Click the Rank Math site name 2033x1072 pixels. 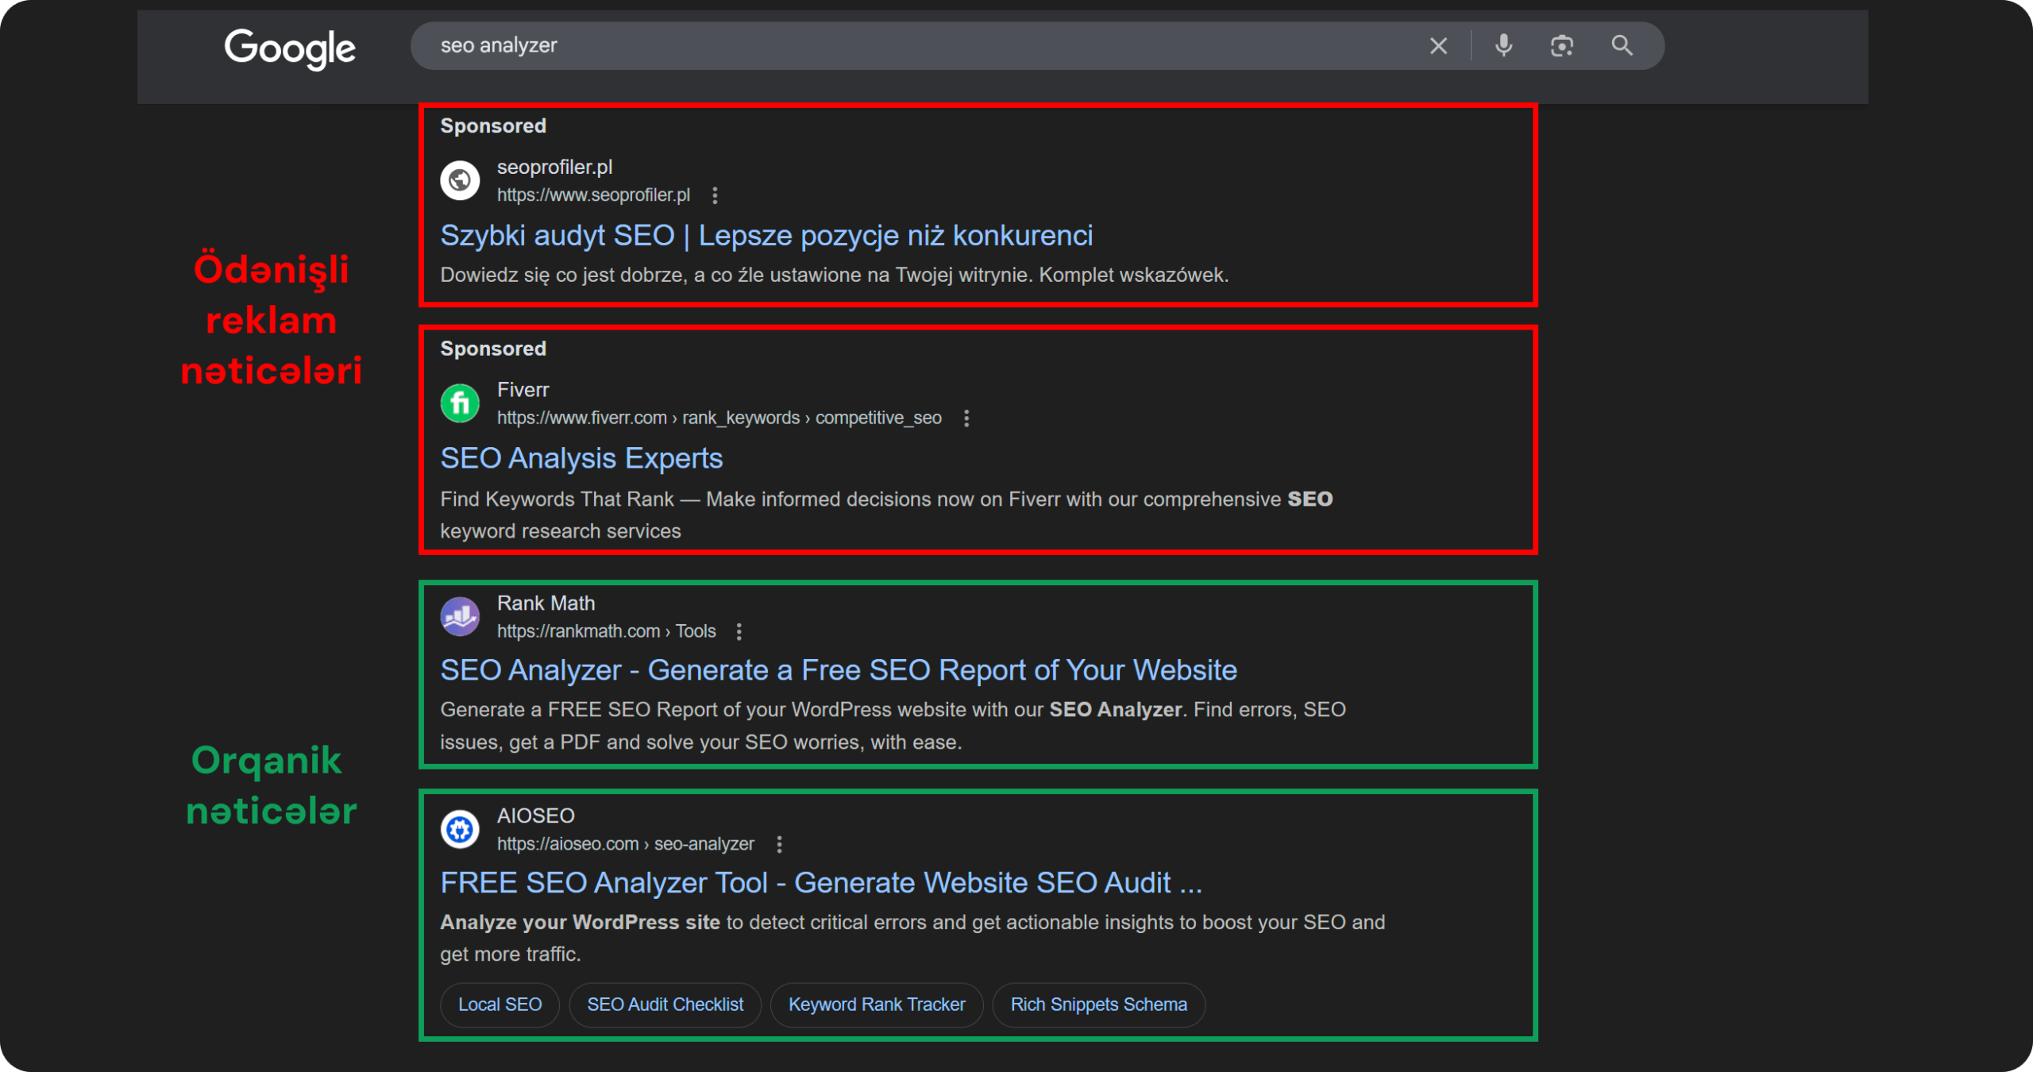[x=546, y=603]
